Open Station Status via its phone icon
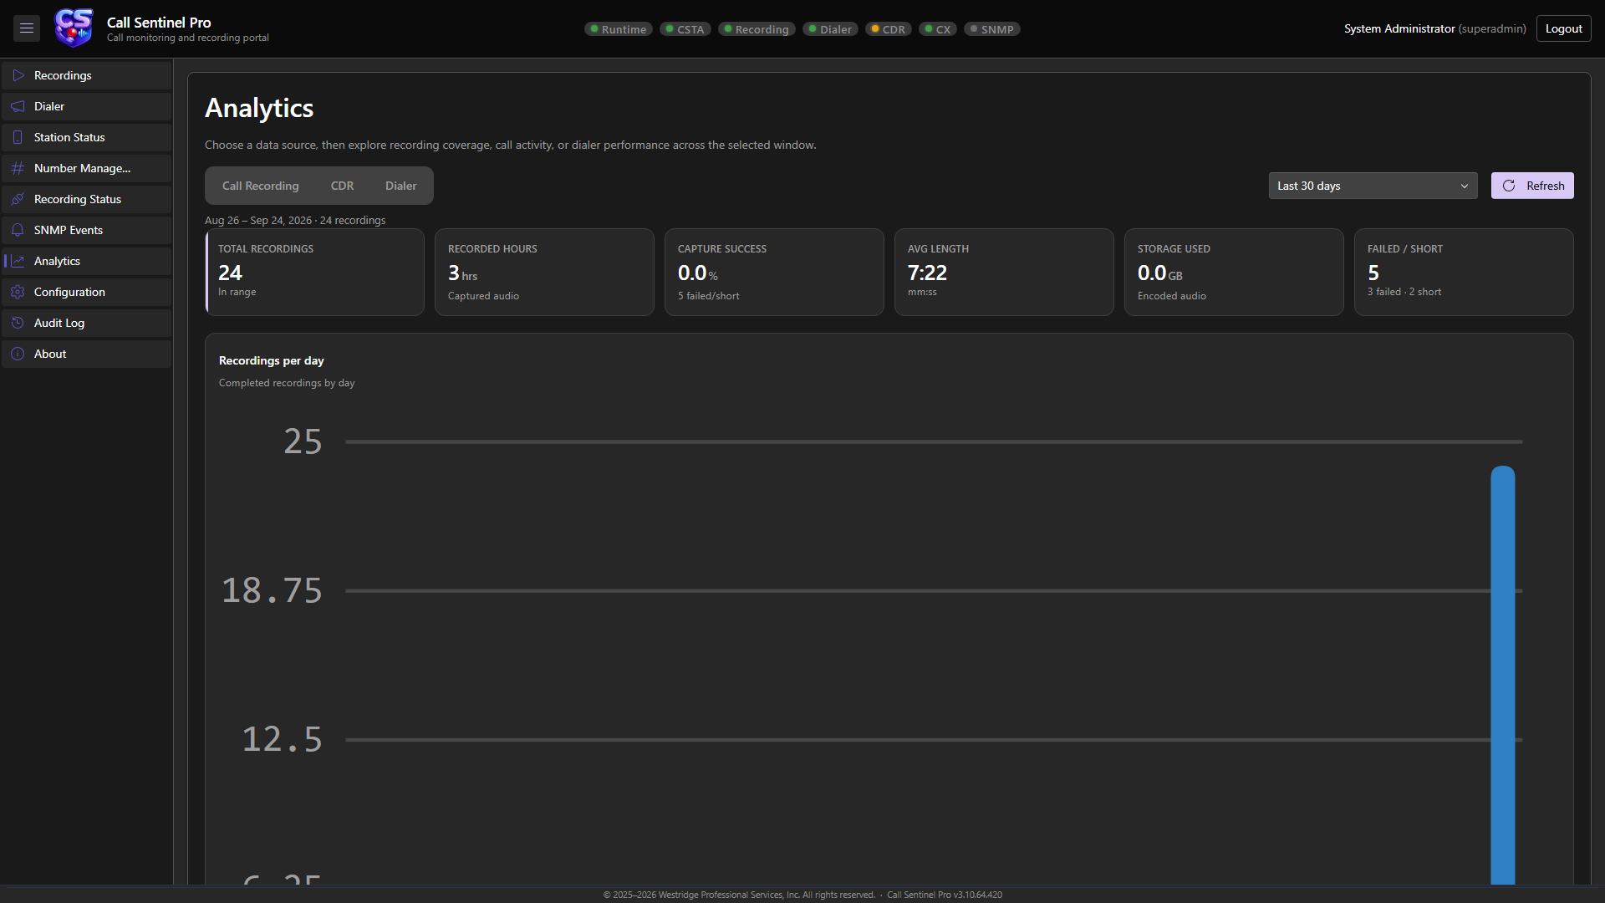Viewport: 1605px width, 903px height. pyautogui.click(x=18, y=137)
